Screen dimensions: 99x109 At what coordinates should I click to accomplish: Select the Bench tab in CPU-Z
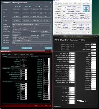coord(84,3)
